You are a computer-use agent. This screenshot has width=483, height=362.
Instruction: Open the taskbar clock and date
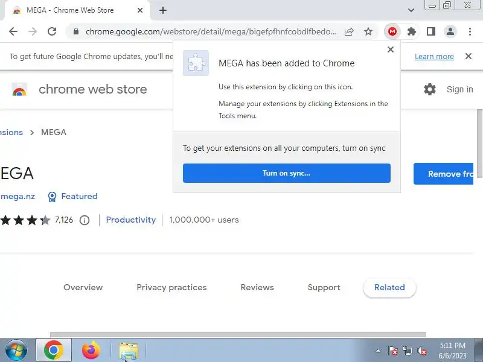pos(452,351)
